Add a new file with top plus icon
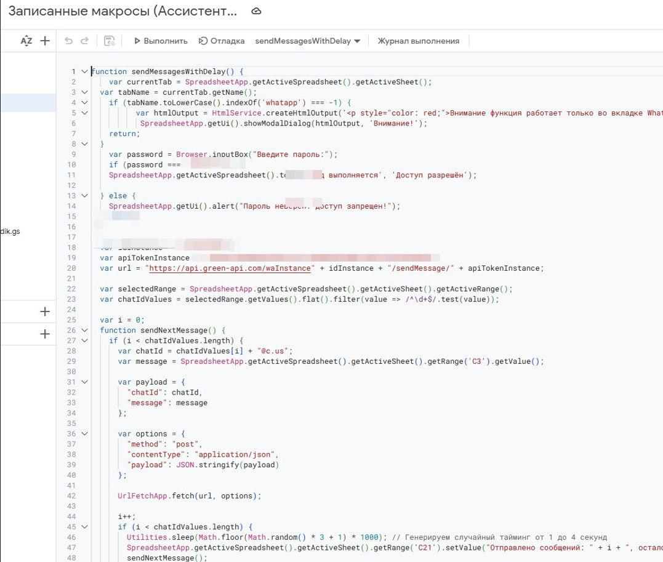This screenshot has width=663, height=562. tap(45, 41)
